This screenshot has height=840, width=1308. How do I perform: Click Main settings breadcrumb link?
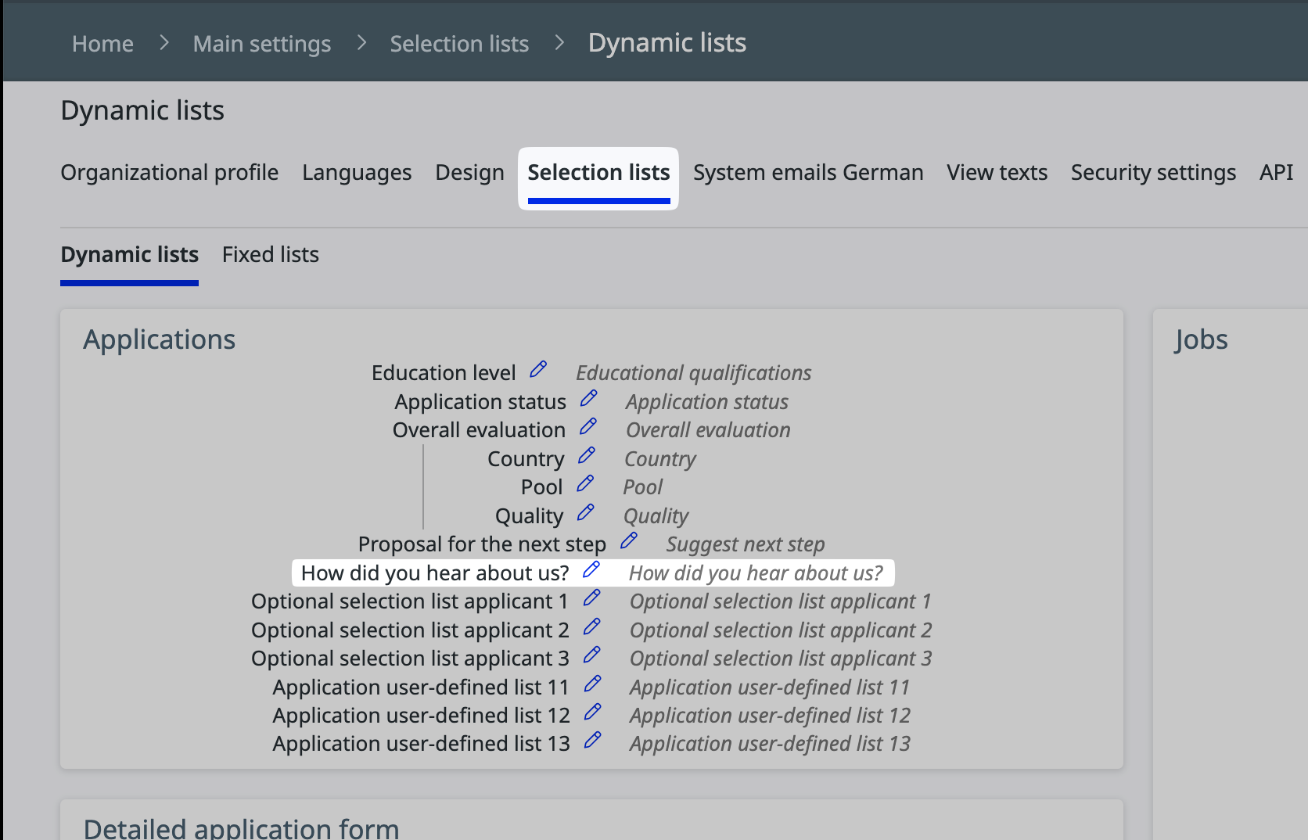[x=261, y=44]
